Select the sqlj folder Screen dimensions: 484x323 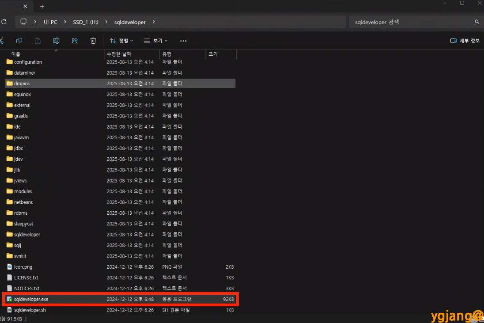tap(120, 245)
